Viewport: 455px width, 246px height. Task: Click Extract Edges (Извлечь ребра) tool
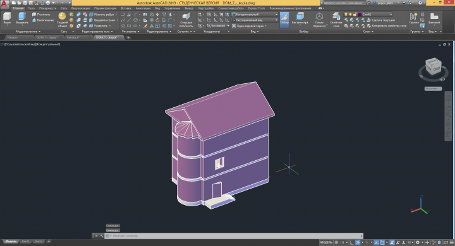(102, 15)
